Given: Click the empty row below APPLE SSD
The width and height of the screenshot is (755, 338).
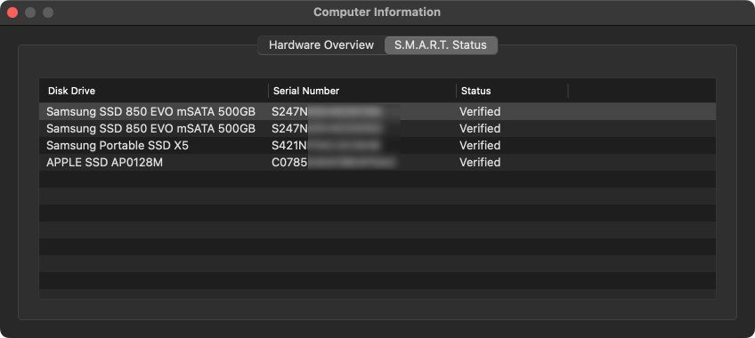Looking at the screenshot, I should pos(377,179).
